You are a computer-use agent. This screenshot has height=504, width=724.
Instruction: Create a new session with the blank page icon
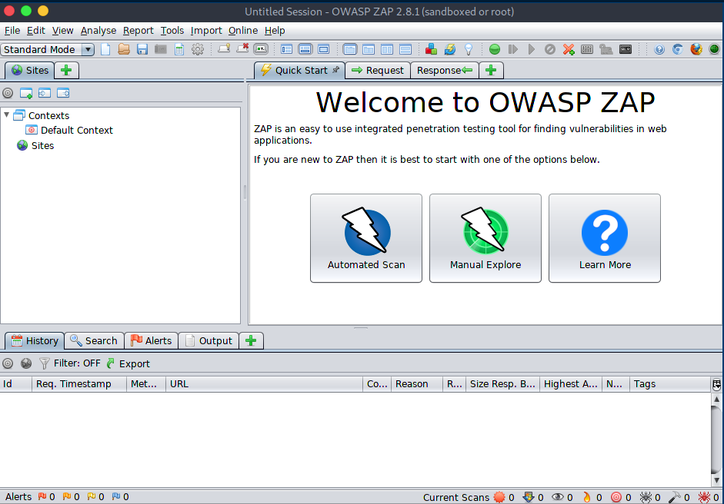pos(105,48)
